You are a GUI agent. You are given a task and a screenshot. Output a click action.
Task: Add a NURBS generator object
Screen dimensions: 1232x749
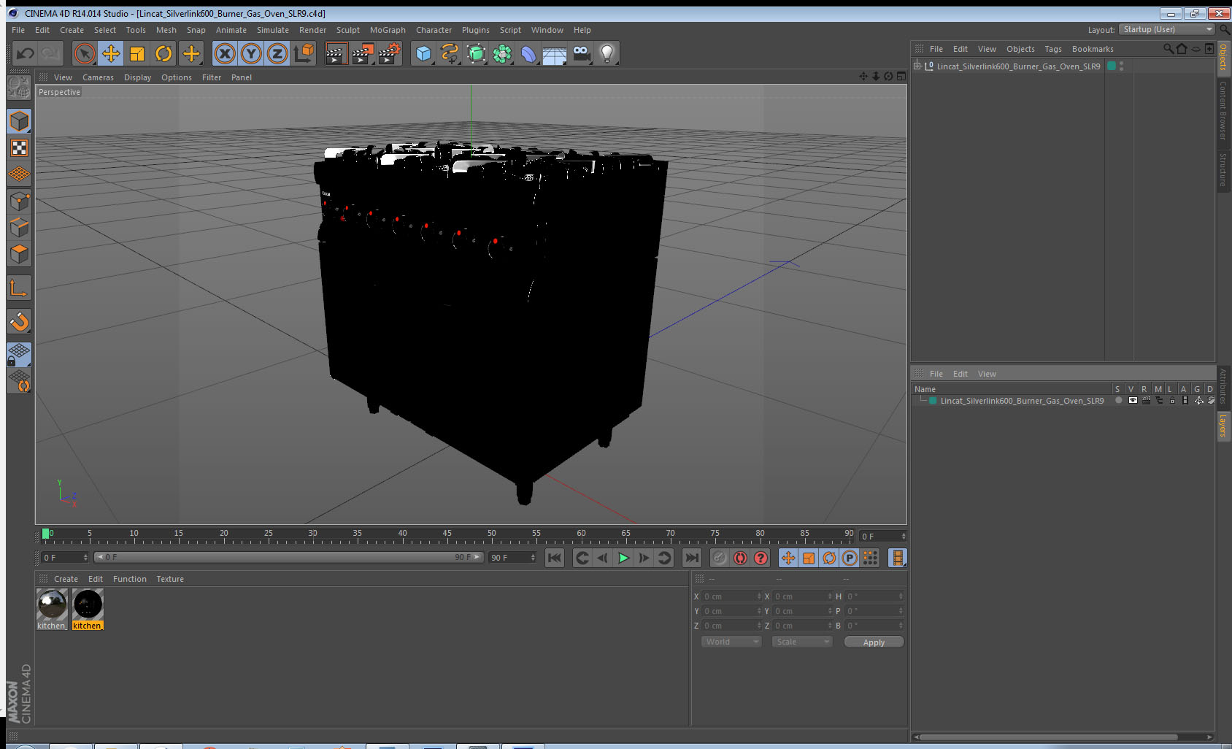(476, 53)
